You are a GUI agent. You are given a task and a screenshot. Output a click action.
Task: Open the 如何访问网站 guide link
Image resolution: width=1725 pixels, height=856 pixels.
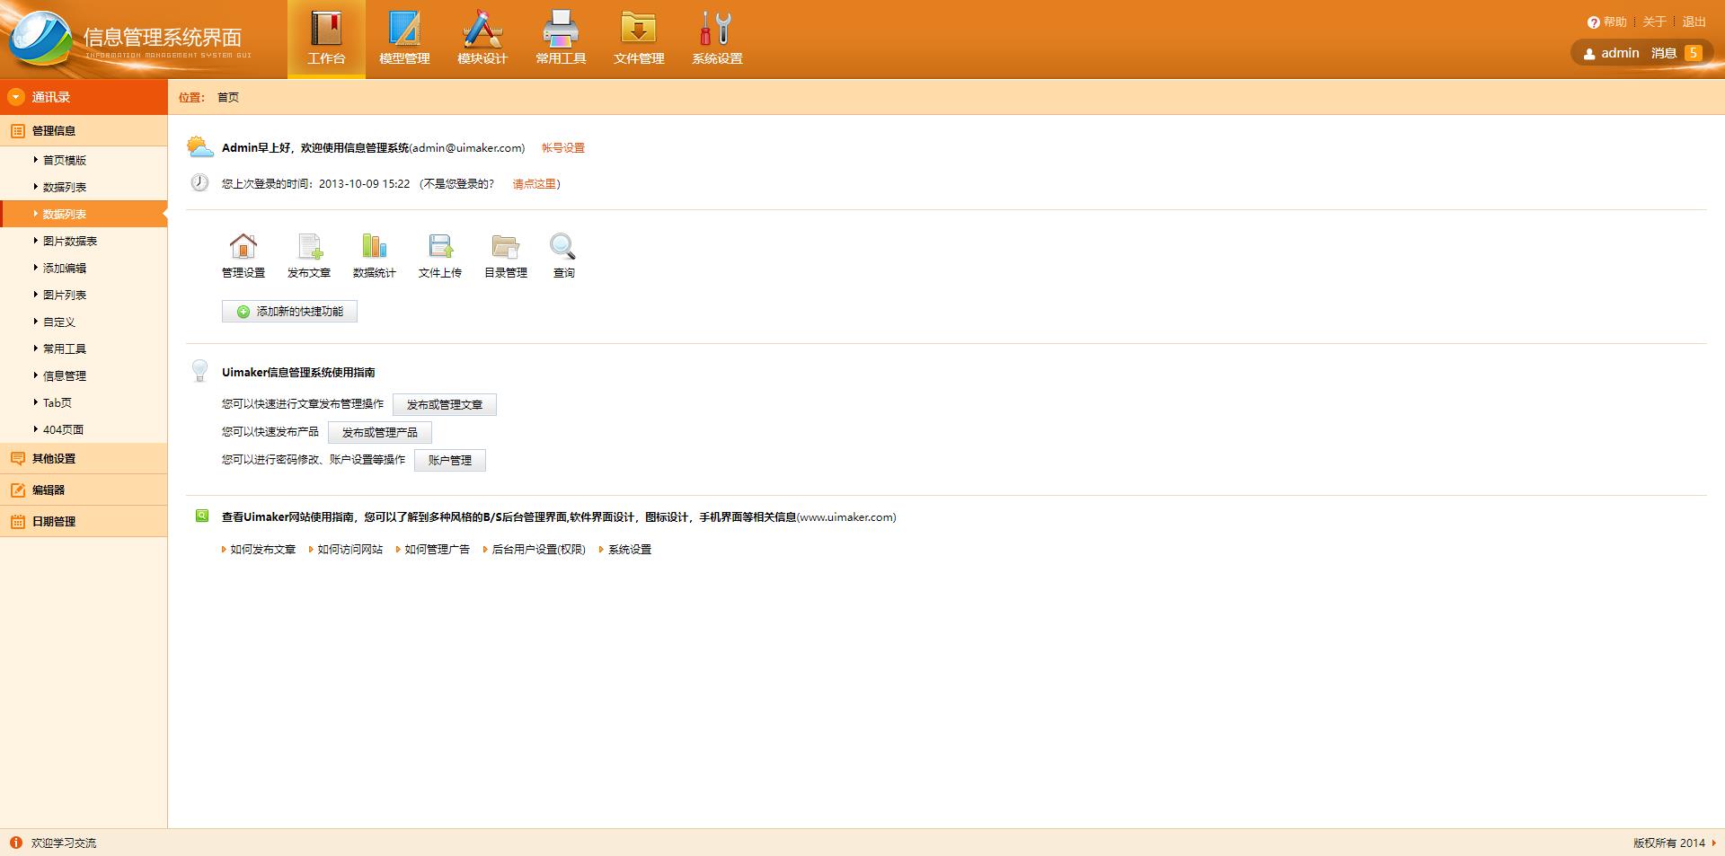click(349, 549)
